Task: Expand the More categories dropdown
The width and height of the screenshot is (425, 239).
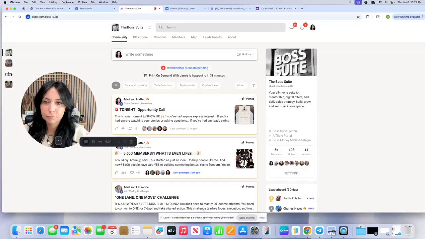Action: (x=241, y=85)
